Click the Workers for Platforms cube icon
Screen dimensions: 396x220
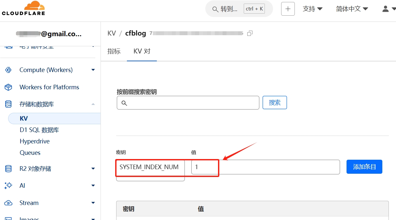tap(8, 87)
